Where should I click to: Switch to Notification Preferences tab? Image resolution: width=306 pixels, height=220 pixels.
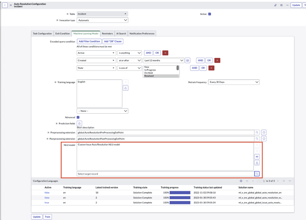[142, 34]
